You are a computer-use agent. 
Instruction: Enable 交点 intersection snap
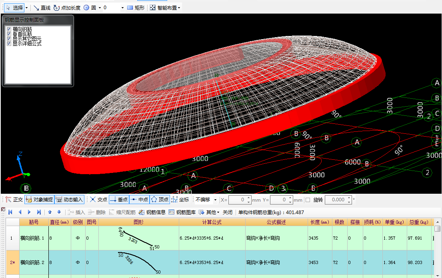click(99, 200)
